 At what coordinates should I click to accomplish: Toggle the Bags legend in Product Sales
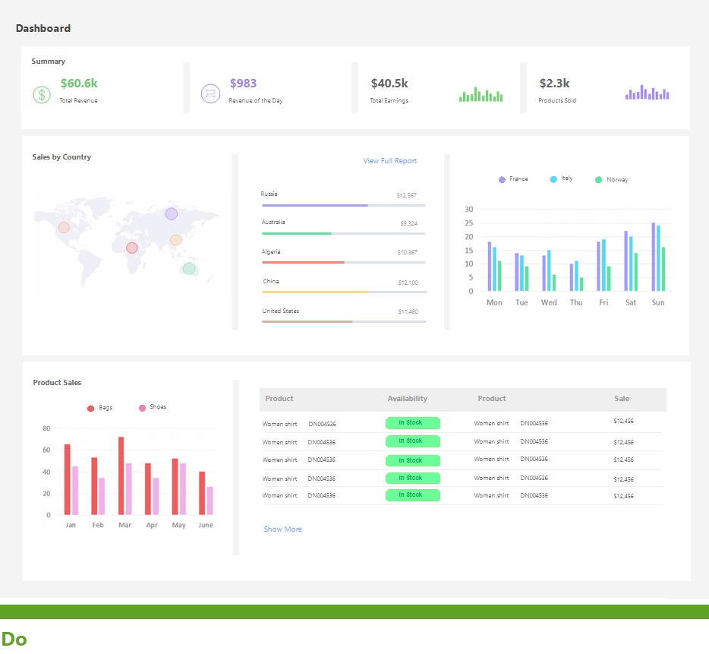100,408
